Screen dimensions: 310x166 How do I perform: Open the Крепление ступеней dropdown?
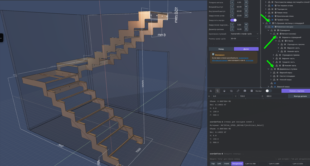coord(244,34)
